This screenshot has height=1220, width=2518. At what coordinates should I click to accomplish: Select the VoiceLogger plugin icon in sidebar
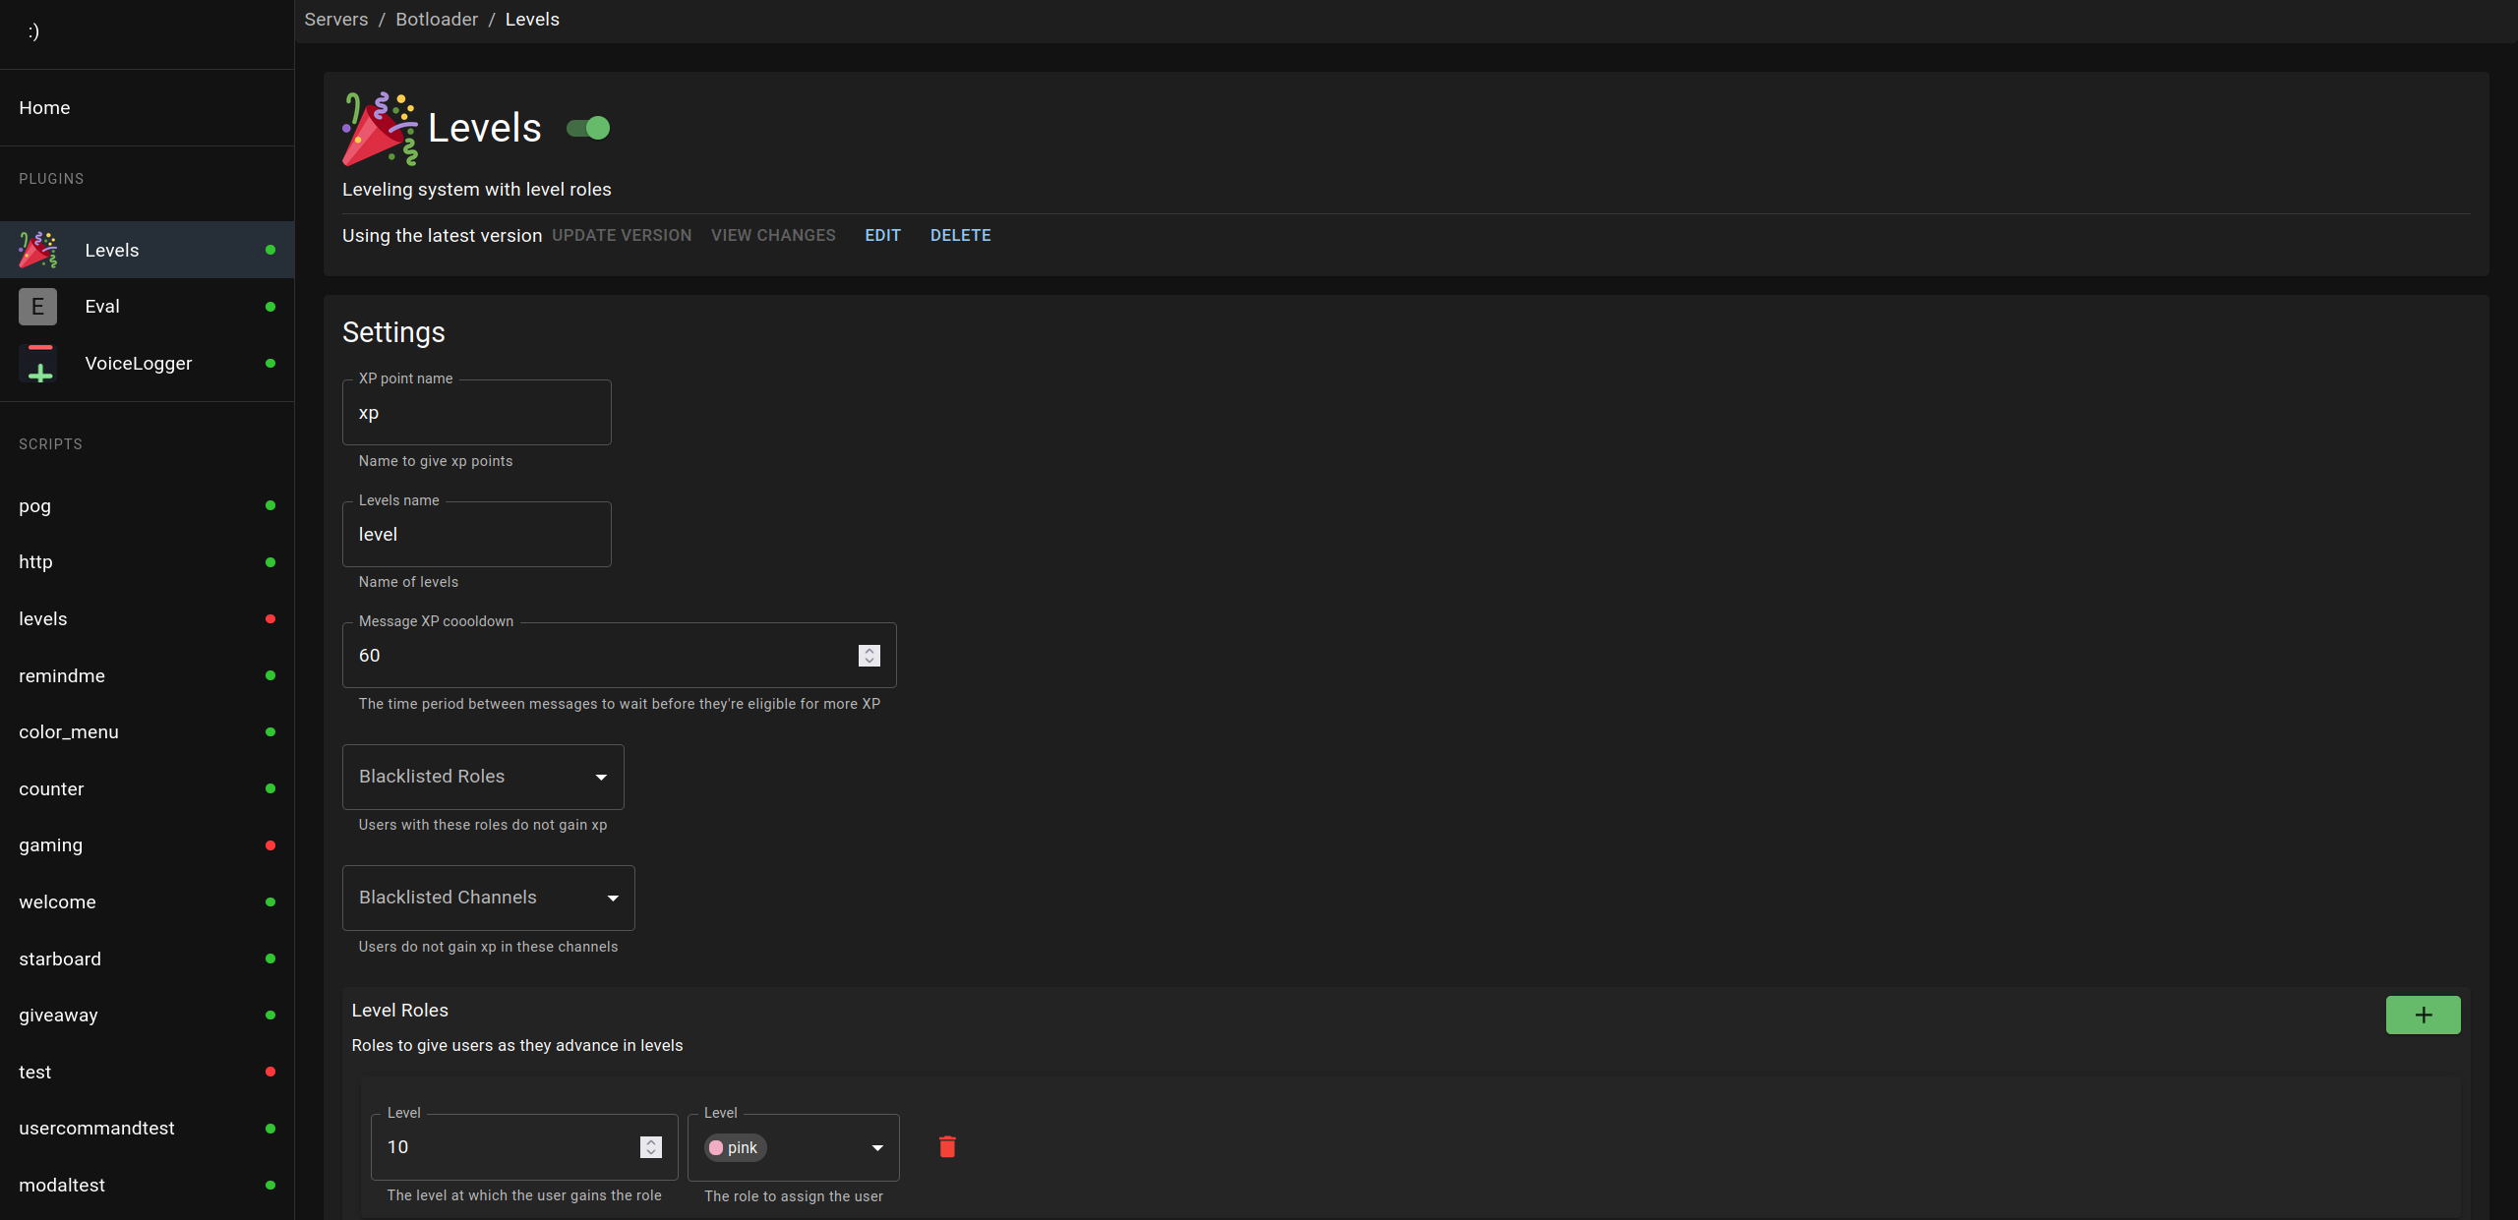tap(38, 363)
